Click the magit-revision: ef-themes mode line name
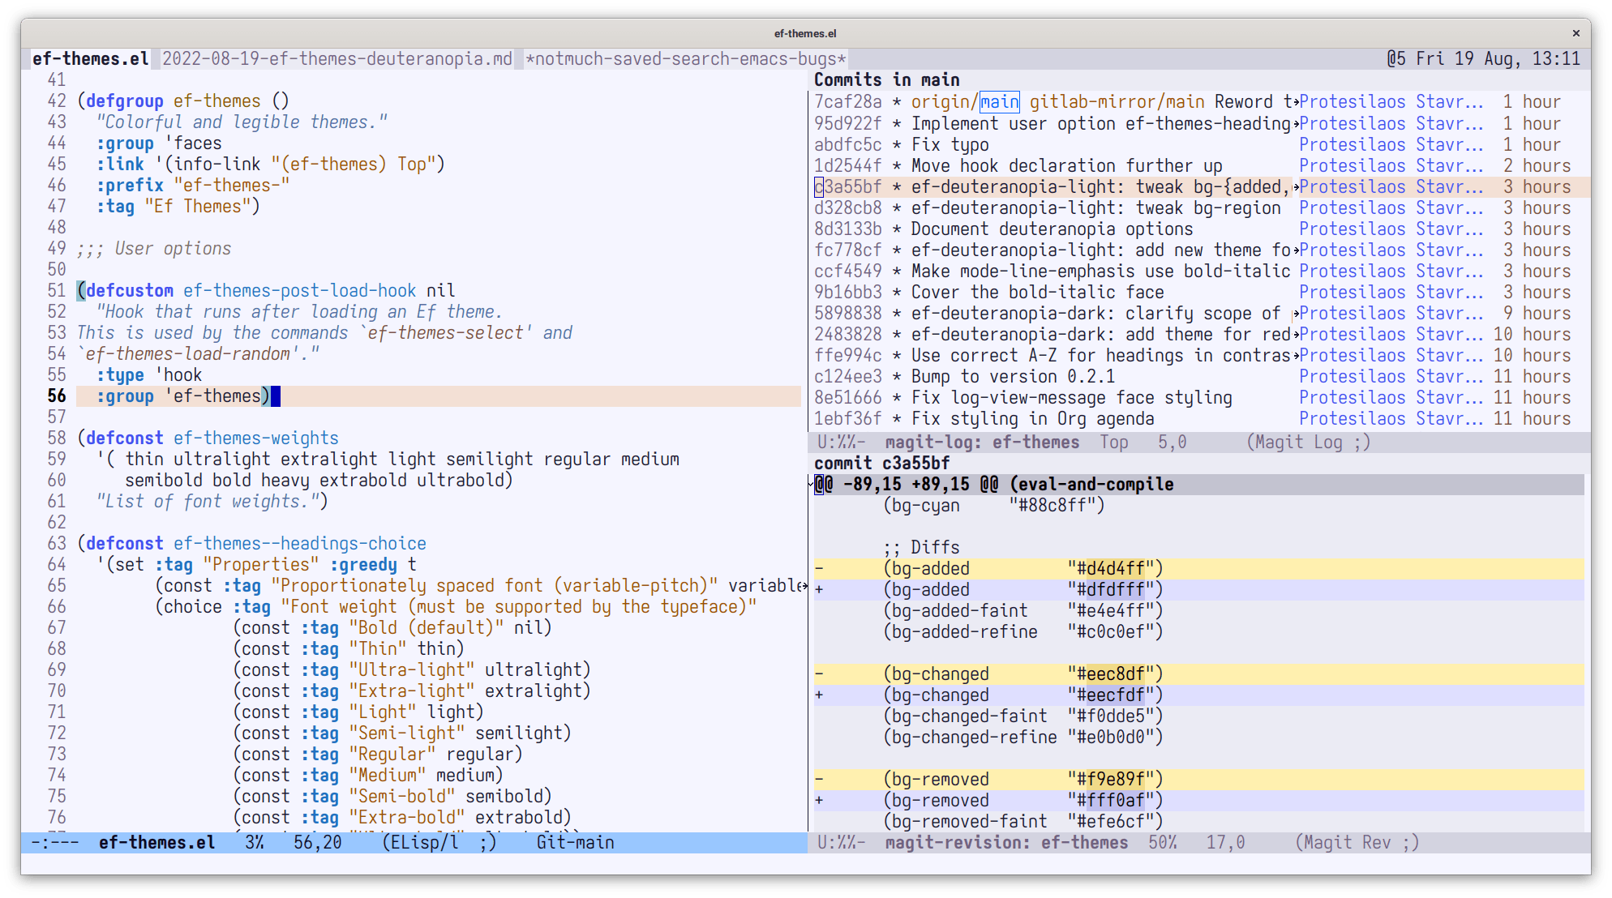 coord(1006,842)
